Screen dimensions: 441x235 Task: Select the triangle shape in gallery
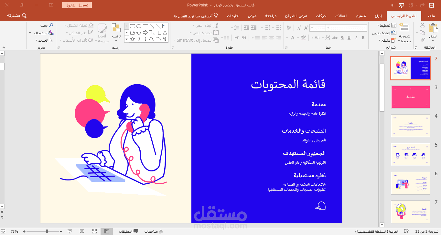[x=165, y=32]
